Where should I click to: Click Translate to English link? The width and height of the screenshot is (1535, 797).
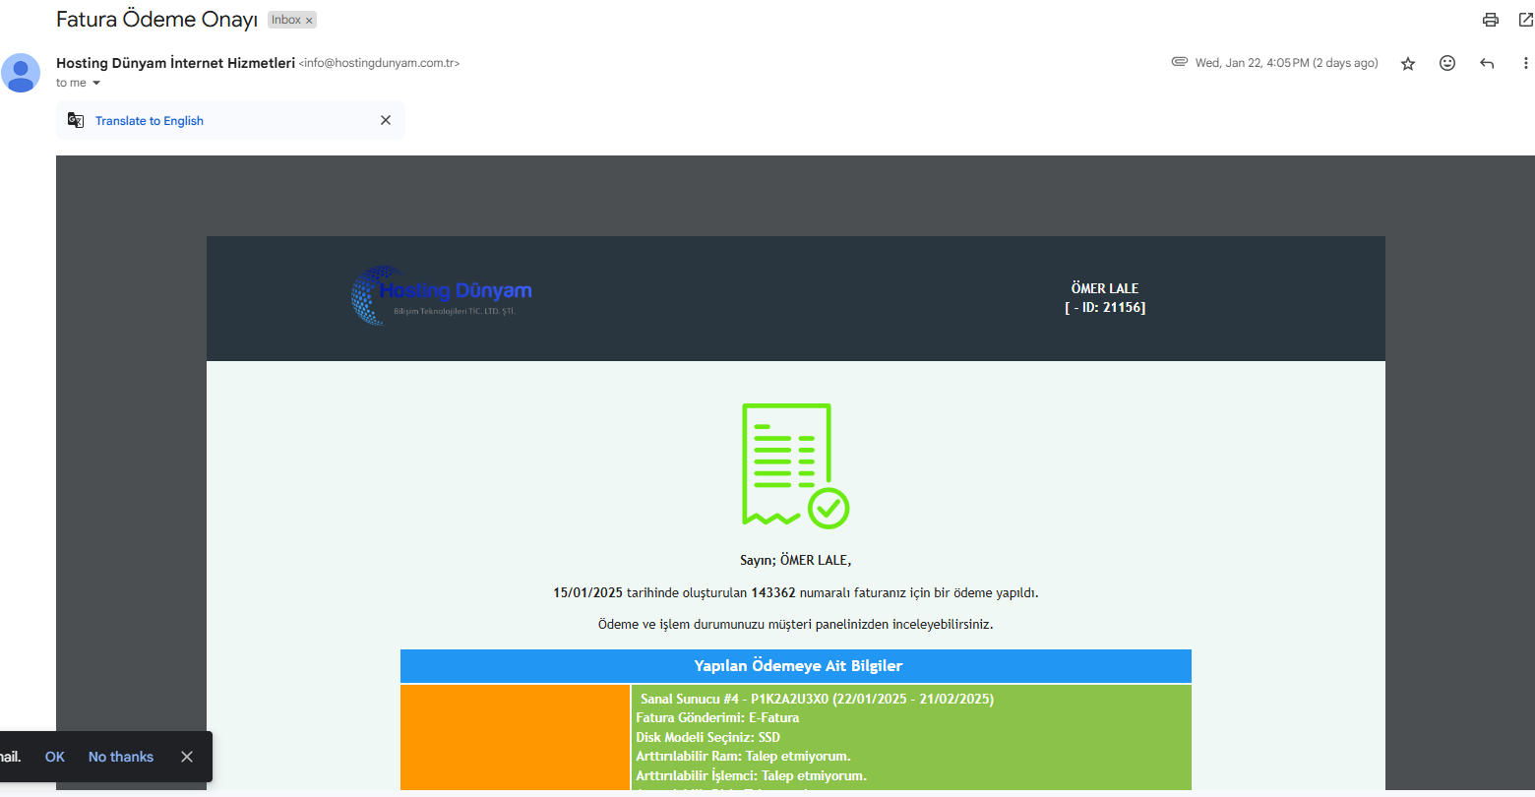(x=150, y=121)
